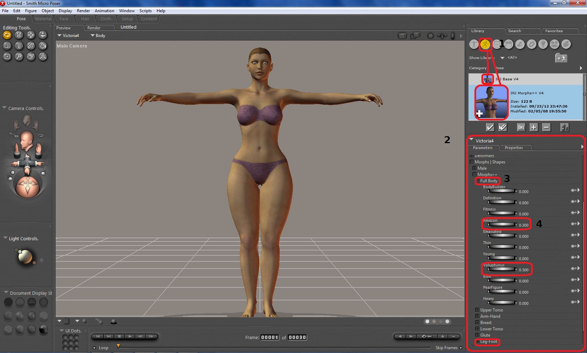Open the Figures library category icon
The image size is (587, 353).
click(474, 44)
